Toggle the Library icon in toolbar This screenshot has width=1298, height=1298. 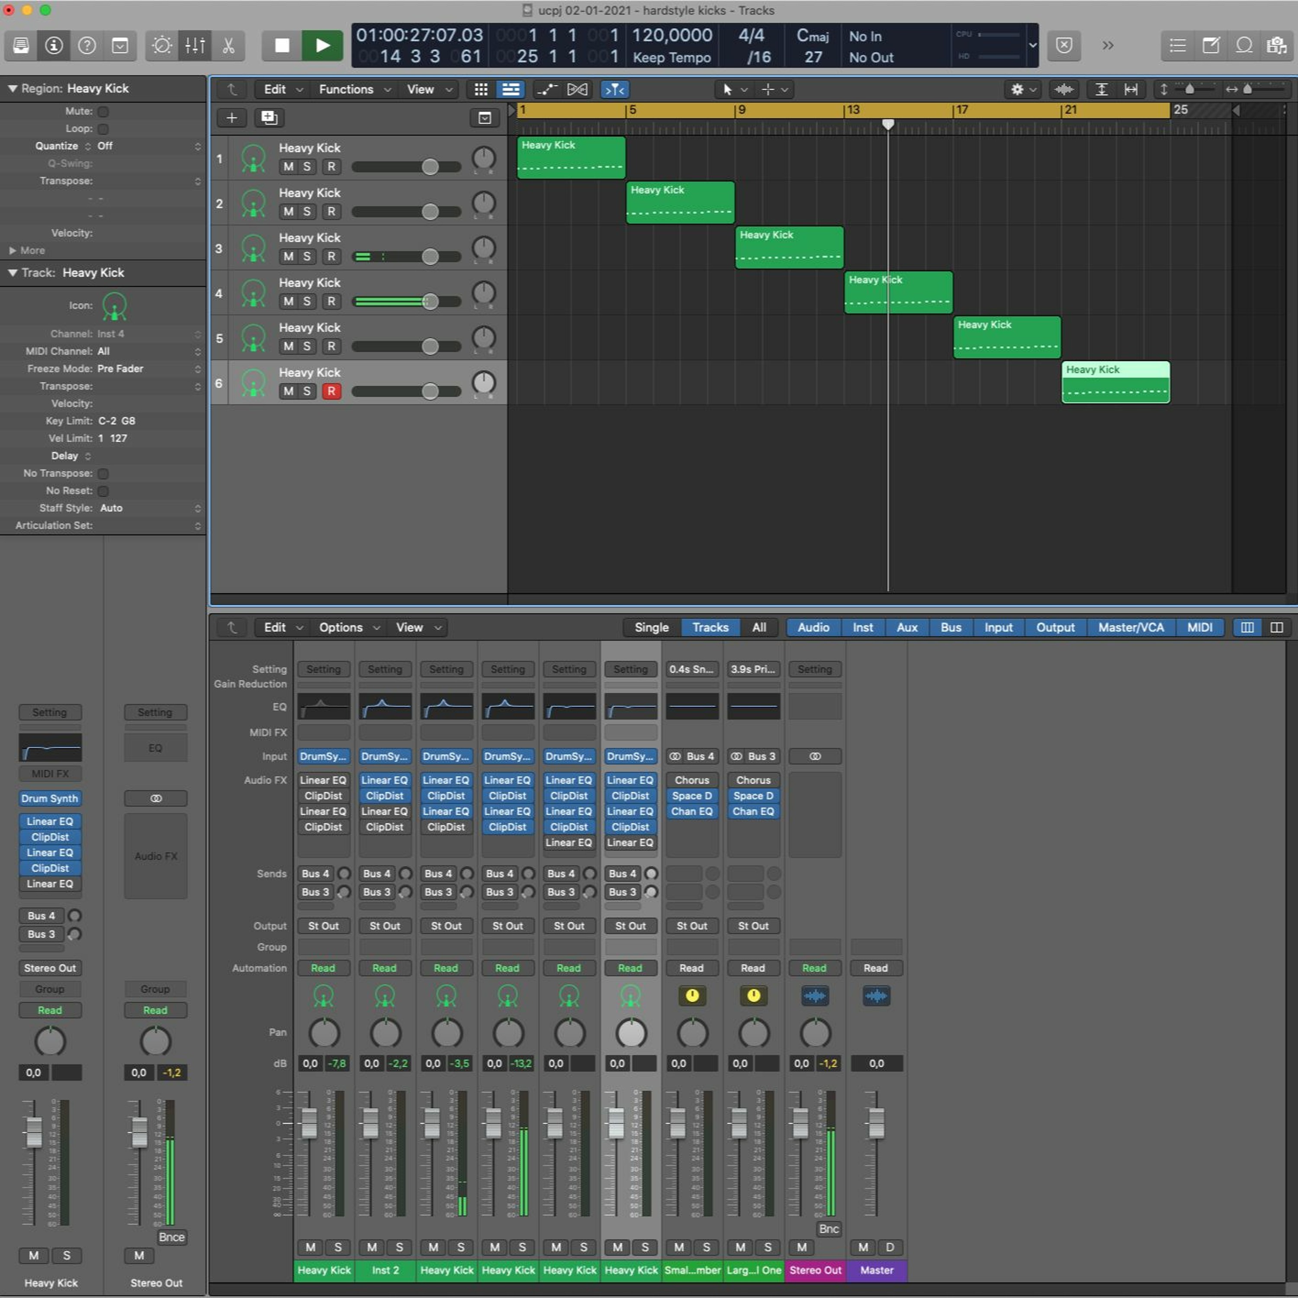pos(21,46)
